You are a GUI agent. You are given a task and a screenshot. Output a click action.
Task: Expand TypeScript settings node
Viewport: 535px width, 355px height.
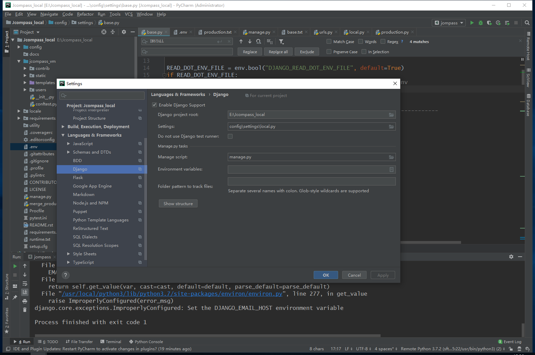(69, 262)
